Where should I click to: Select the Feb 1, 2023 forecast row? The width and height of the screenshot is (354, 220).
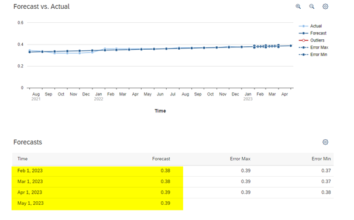click(173, 171)
